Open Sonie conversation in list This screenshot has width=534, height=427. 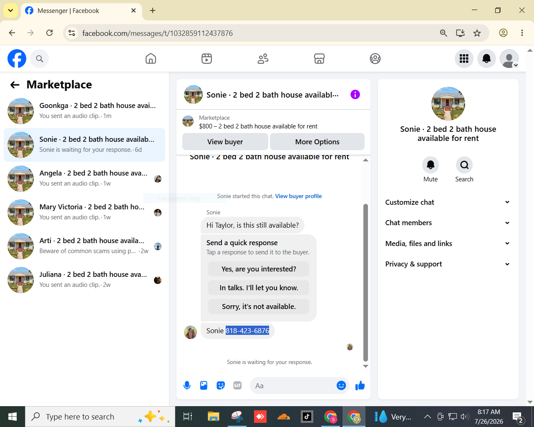[84, 145]
